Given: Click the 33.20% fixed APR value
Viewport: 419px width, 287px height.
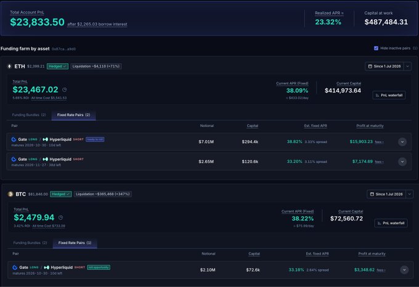Looking at the screenshot, I should coord(295,161).
